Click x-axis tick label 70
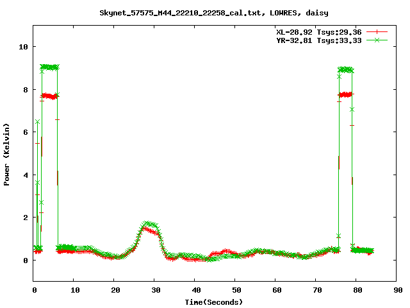This screenshot has height=308, width=410. coord(317,290)
